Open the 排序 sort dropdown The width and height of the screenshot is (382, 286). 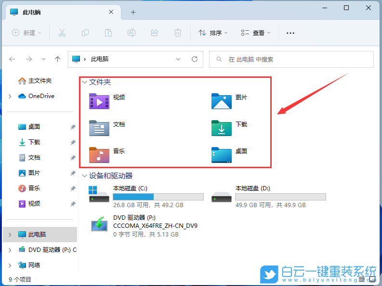pyautogui.click(x=213, y=33)
